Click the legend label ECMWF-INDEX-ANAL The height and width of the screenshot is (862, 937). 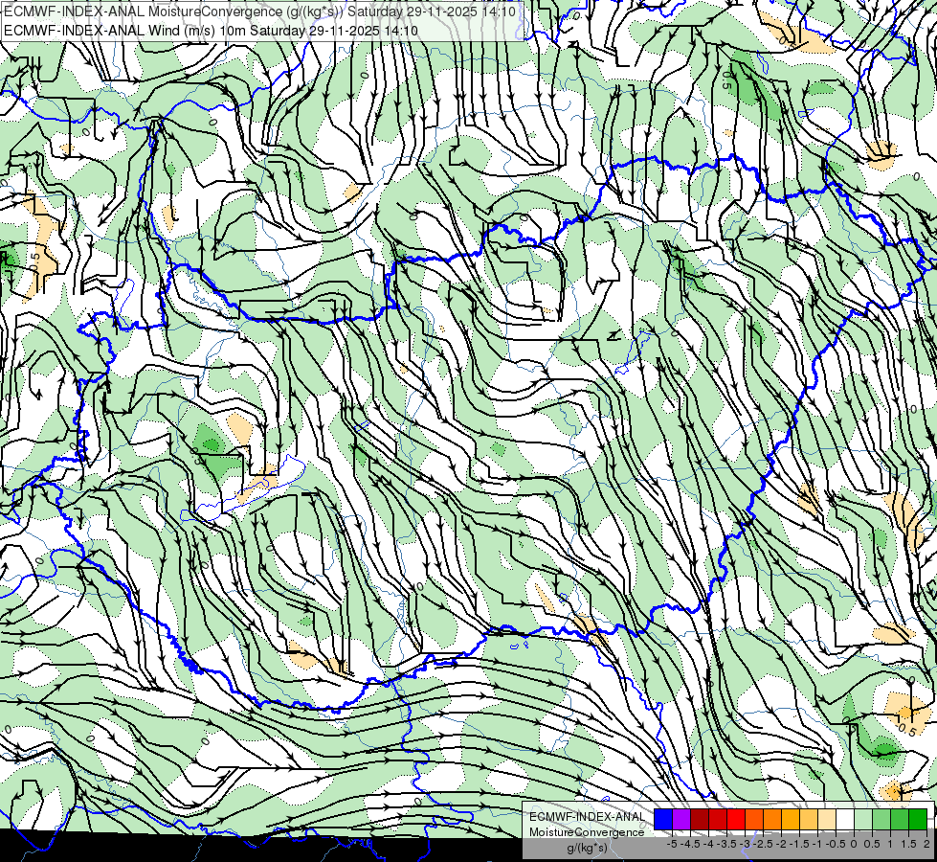[587, 817]
